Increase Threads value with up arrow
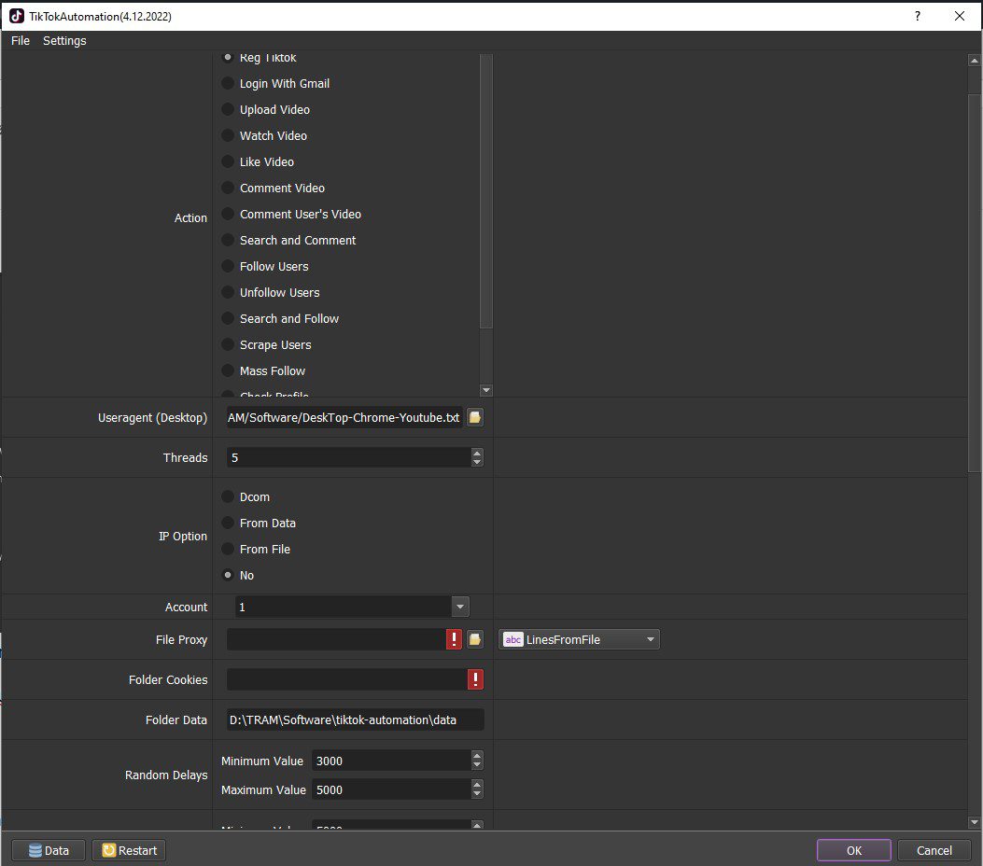 click(x=477, y=453)
